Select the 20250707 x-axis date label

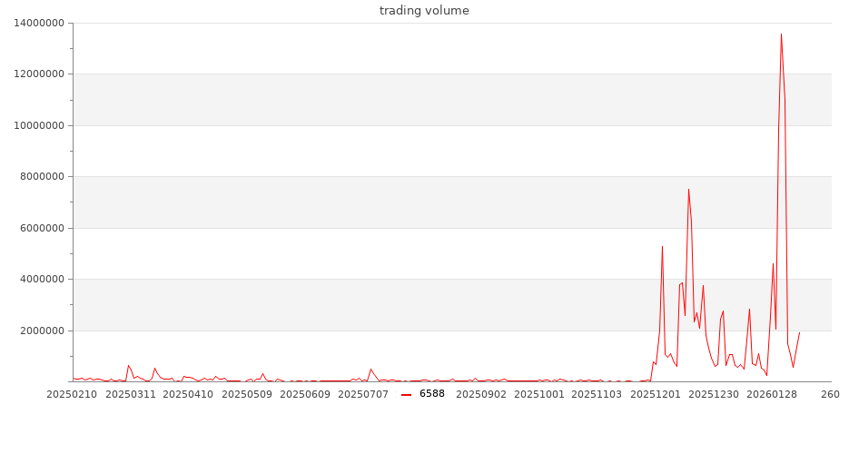point(363,394)
